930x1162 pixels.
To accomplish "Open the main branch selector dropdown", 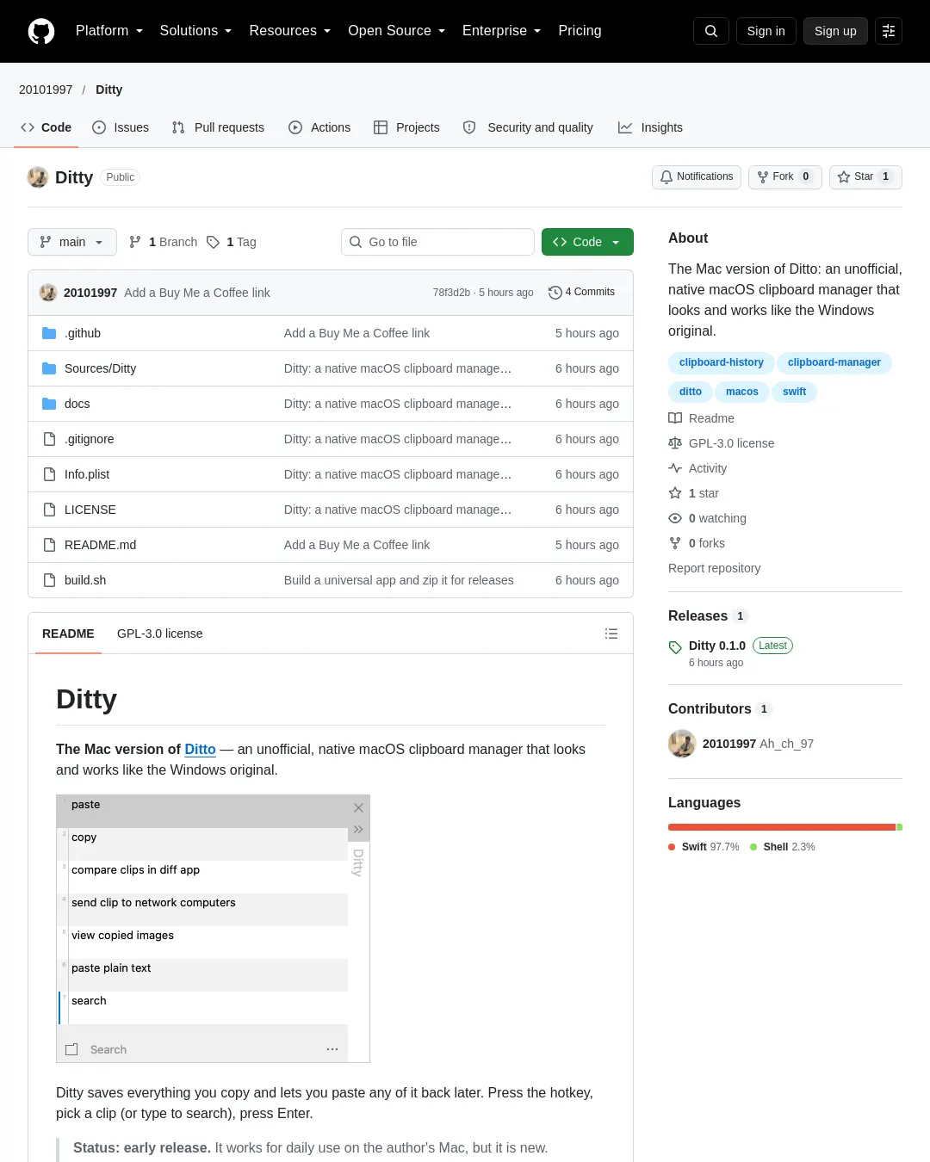I will pos(71,242).
